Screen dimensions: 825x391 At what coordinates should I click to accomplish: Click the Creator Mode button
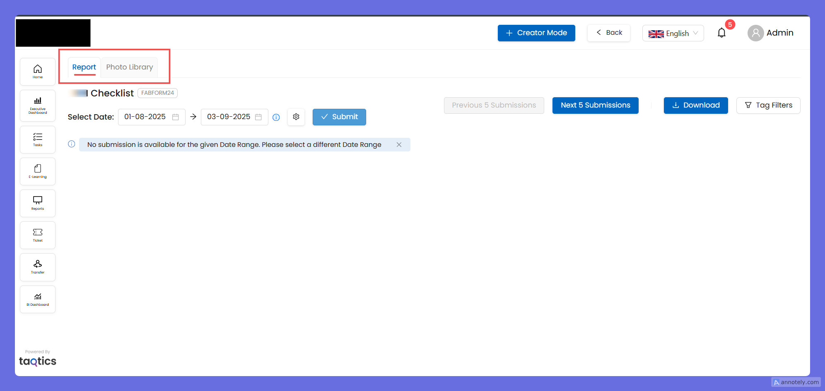(536, 33)
